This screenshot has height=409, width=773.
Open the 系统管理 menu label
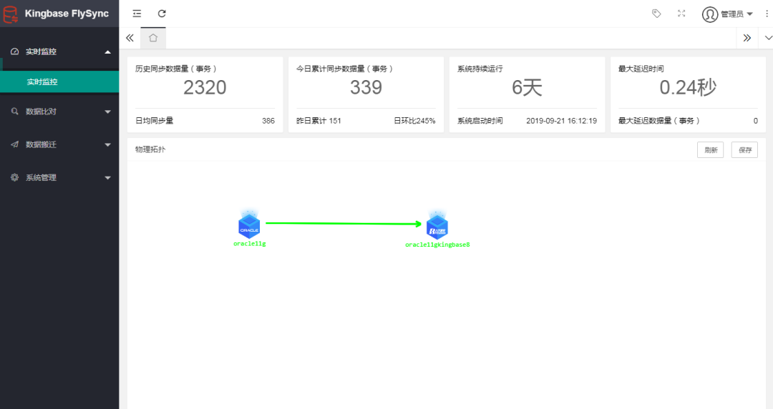click(x=41, y=177)
